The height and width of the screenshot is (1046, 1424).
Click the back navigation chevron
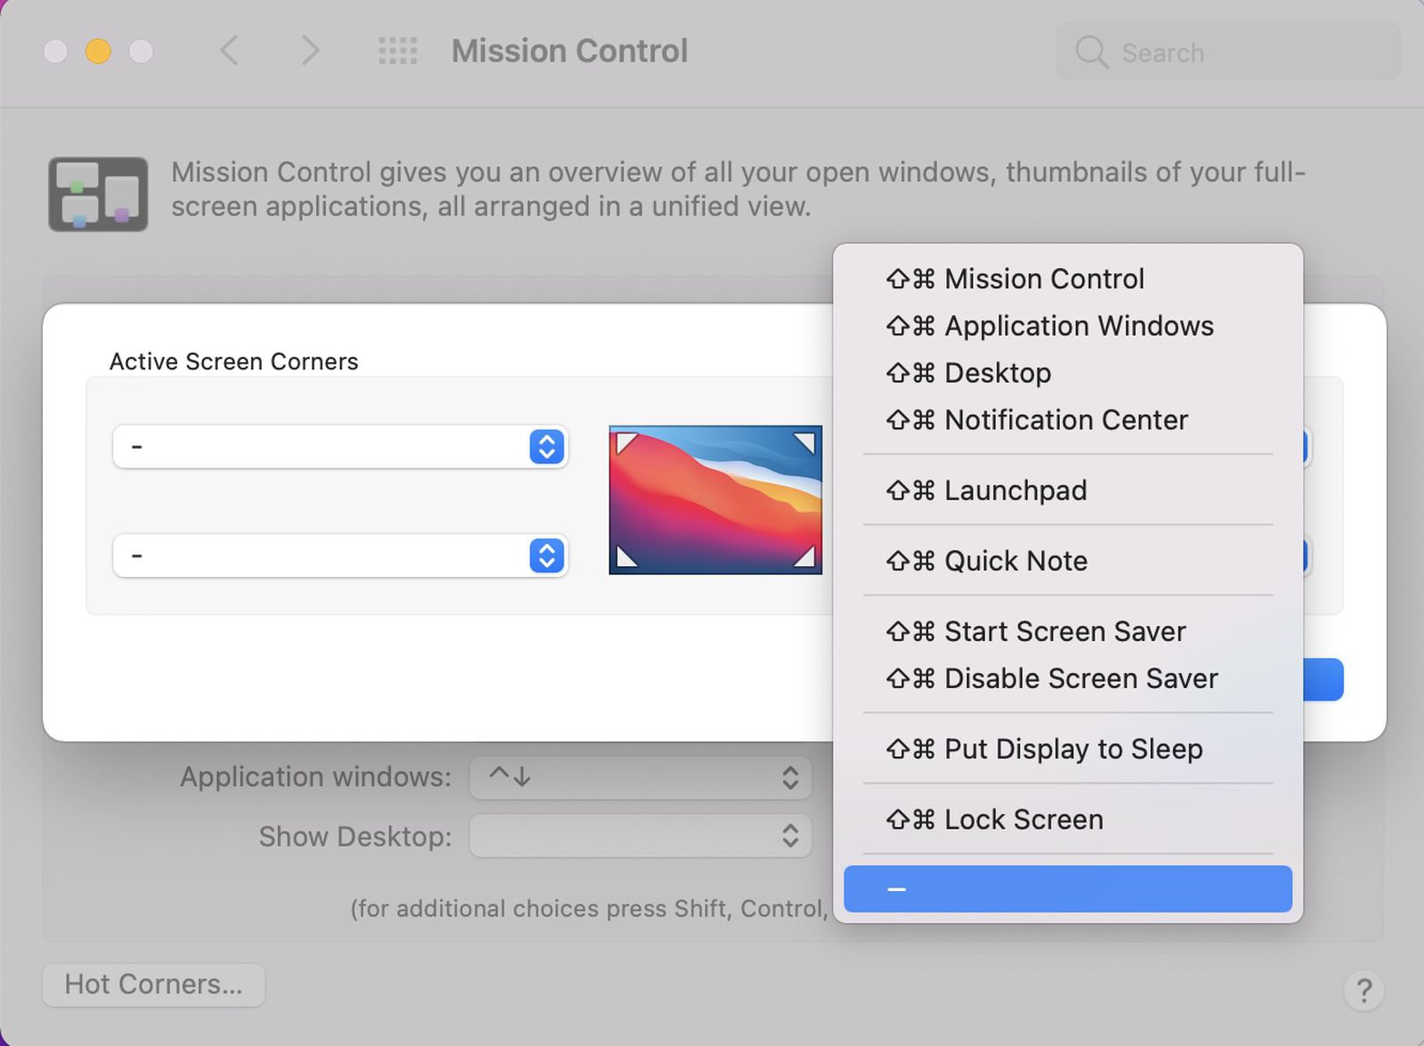[229, 51]
